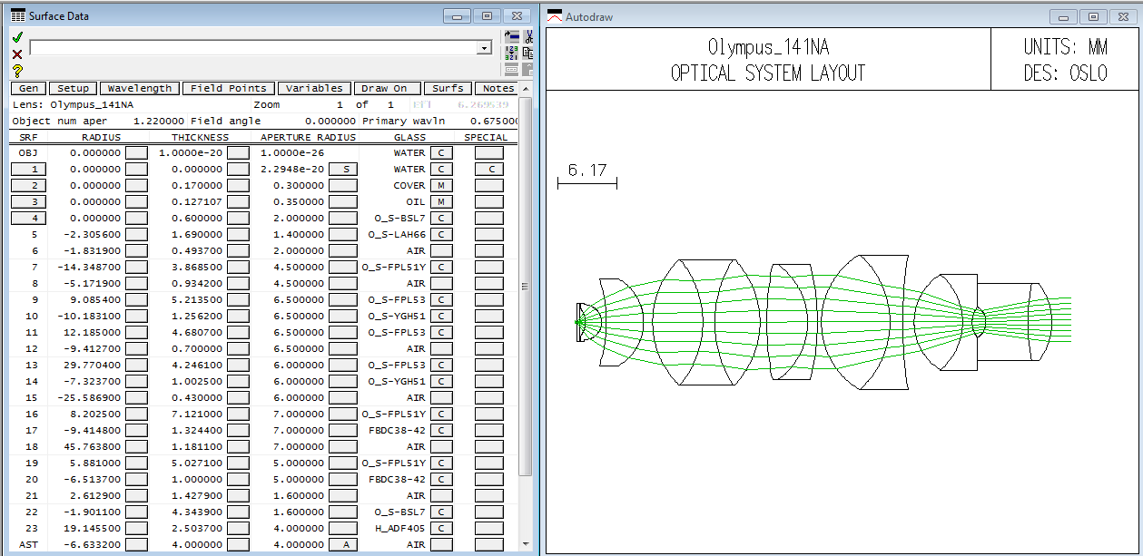Click the Surface Data vertical scrollbar thumb
The width and height of the screenshot is (1143, 556).
(x=524, y=286)
